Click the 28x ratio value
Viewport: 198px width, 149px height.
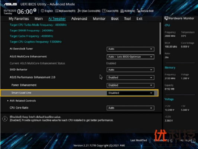tap(166, 57)
